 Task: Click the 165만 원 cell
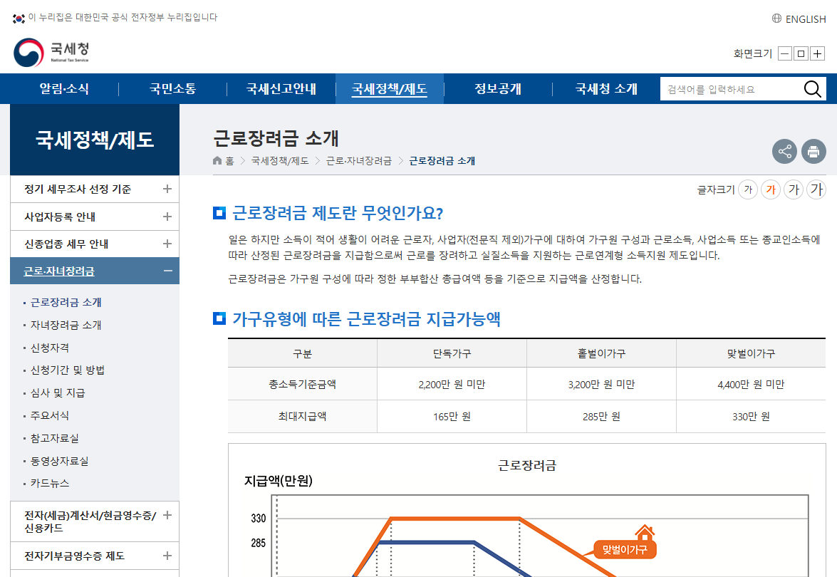coord(452,416)
